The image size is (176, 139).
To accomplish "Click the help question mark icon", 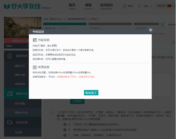I will [x=124, y=6].
